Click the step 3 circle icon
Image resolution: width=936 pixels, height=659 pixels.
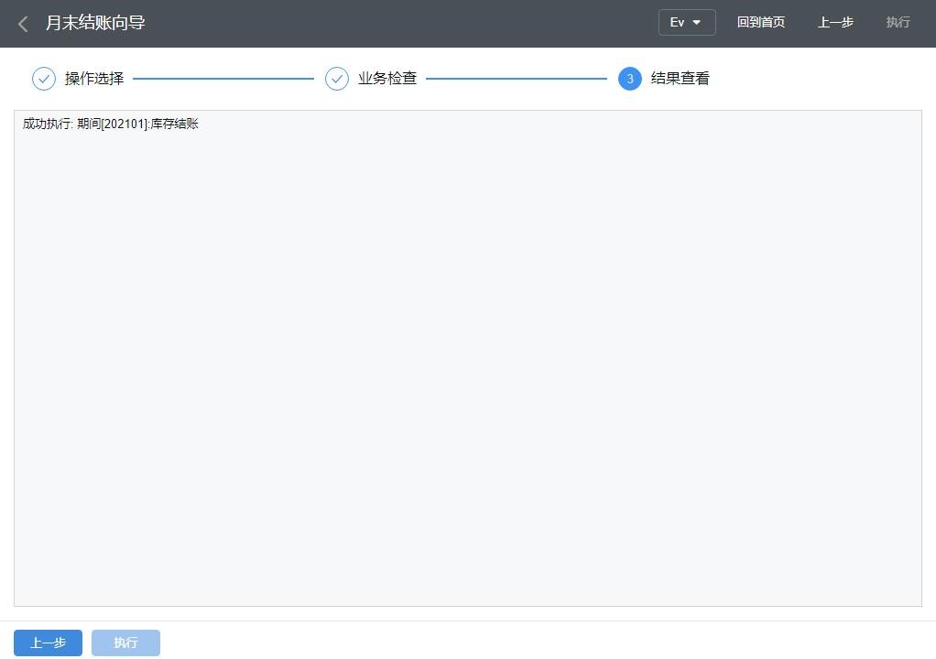point(630,79)
